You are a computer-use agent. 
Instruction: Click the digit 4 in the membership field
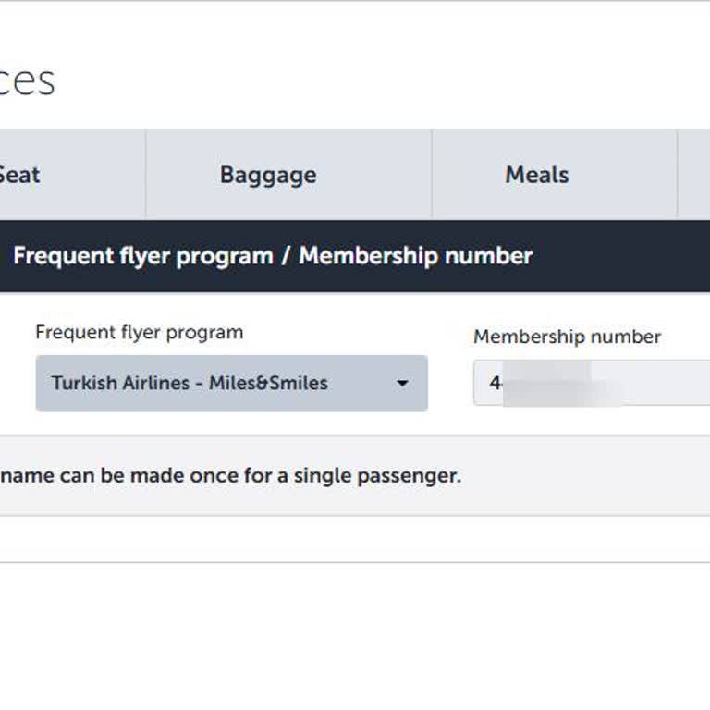click(495, 383)
